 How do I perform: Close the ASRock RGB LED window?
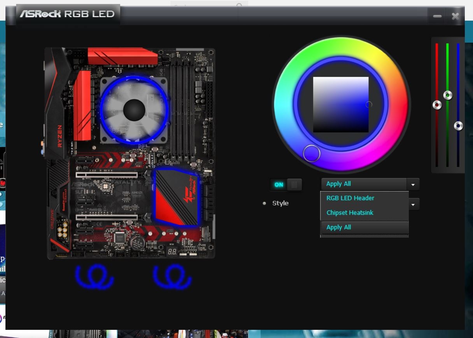(455, 16)
